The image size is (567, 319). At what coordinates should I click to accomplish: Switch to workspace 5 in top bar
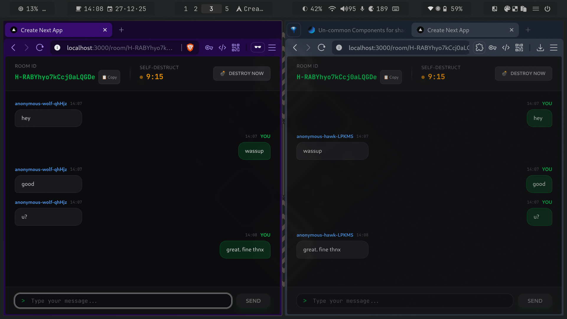pyautogui.click(x=227, y=9)
